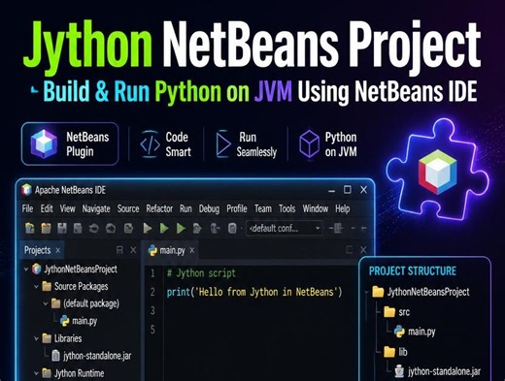Open the Tools menu
The height and width of the screenshot is (381, 505).
click(x=287, y=208)
